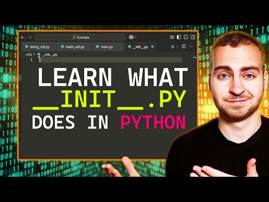Open the More Actions ellipsis menu
The height and width of the screenshot is (202, 269).
coord(191,47)
